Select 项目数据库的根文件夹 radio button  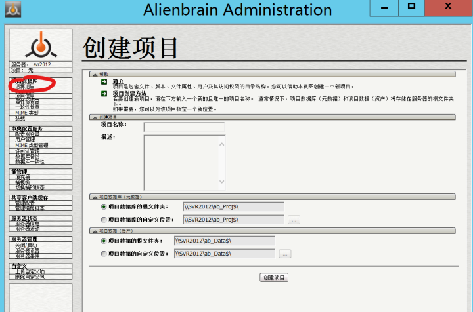tap(104, 206)
